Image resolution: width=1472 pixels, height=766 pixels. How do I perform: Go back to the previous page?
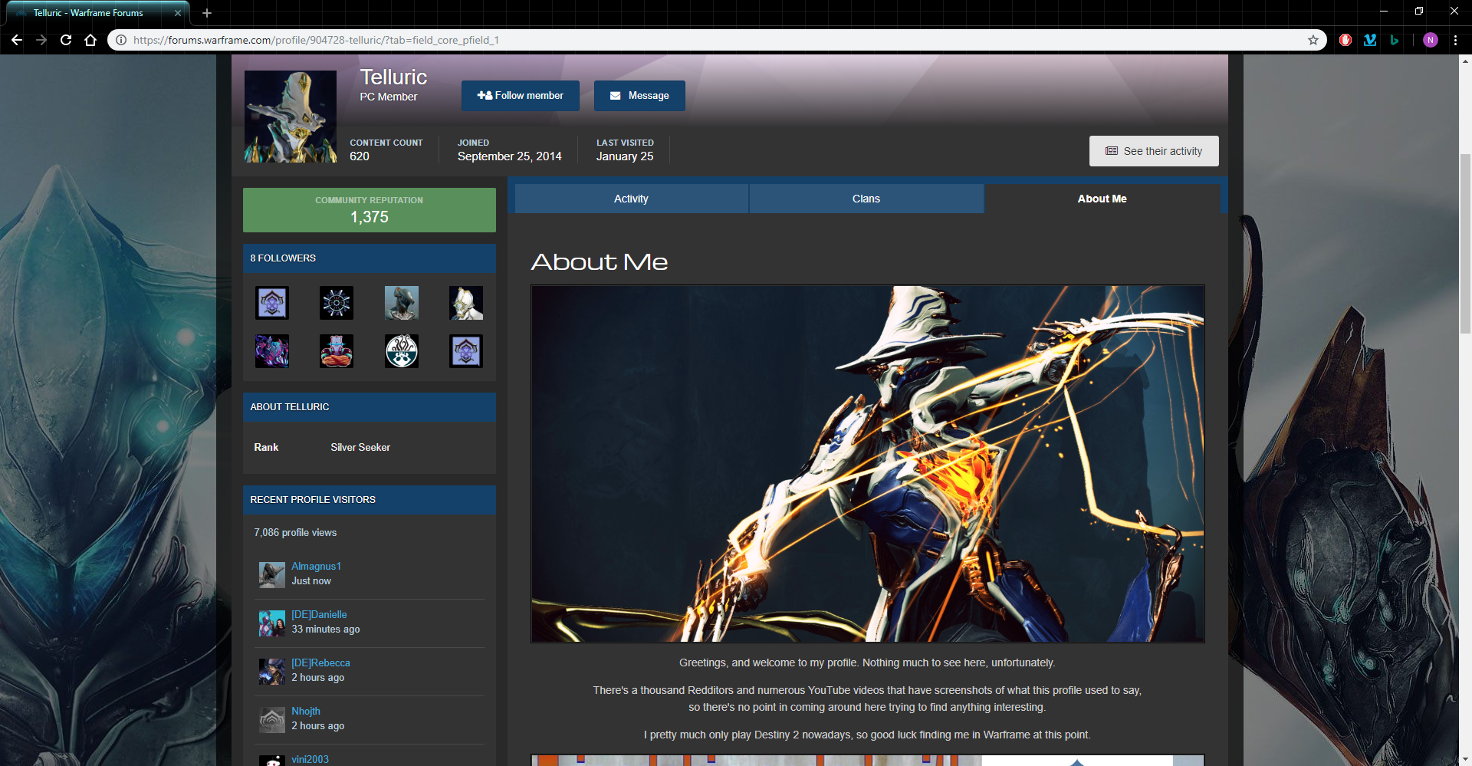pyautogui.click(x=17, y=40)
